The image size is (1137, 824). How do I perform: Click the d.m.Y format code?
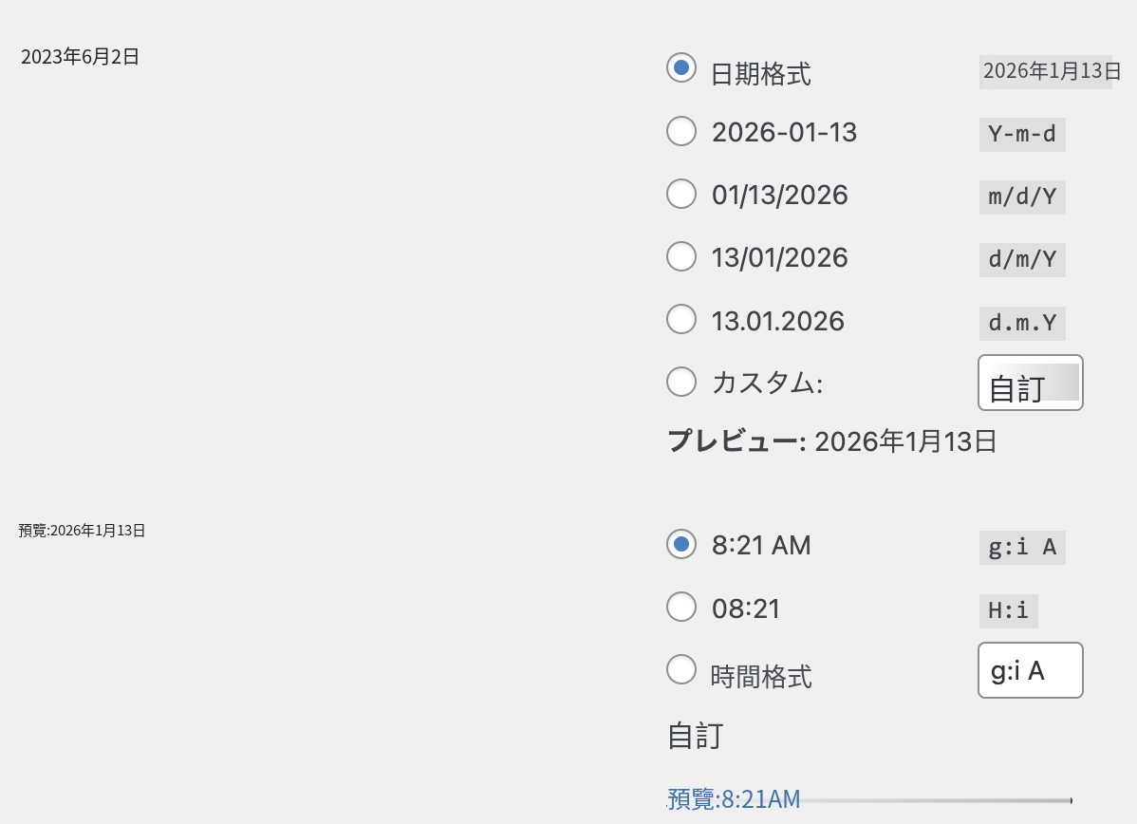[x=1022, y=323]
